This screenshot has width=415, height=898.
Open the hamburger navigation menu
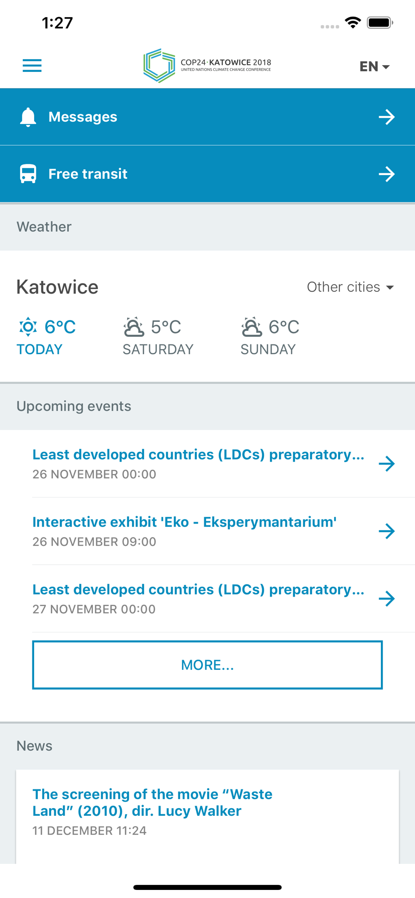pos(32,66)
